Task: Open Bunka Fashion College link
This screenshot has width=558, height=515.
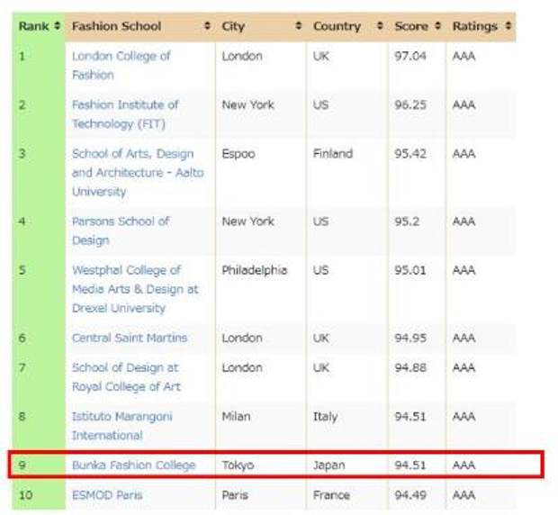Action: pyautogui.click(x=134, y=465)
